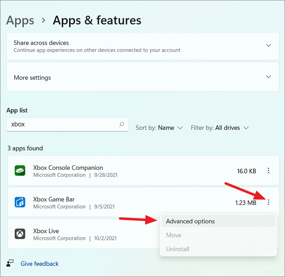285x277 pixels.
Task: Expand More settings section
Action: click(269, 77)
